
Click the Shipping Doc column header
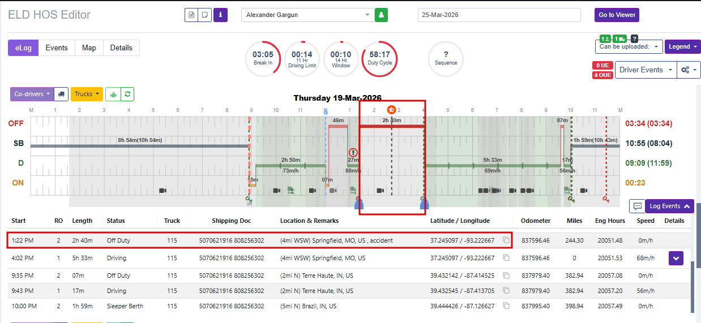pyautogui.click(x=231, y=221)
